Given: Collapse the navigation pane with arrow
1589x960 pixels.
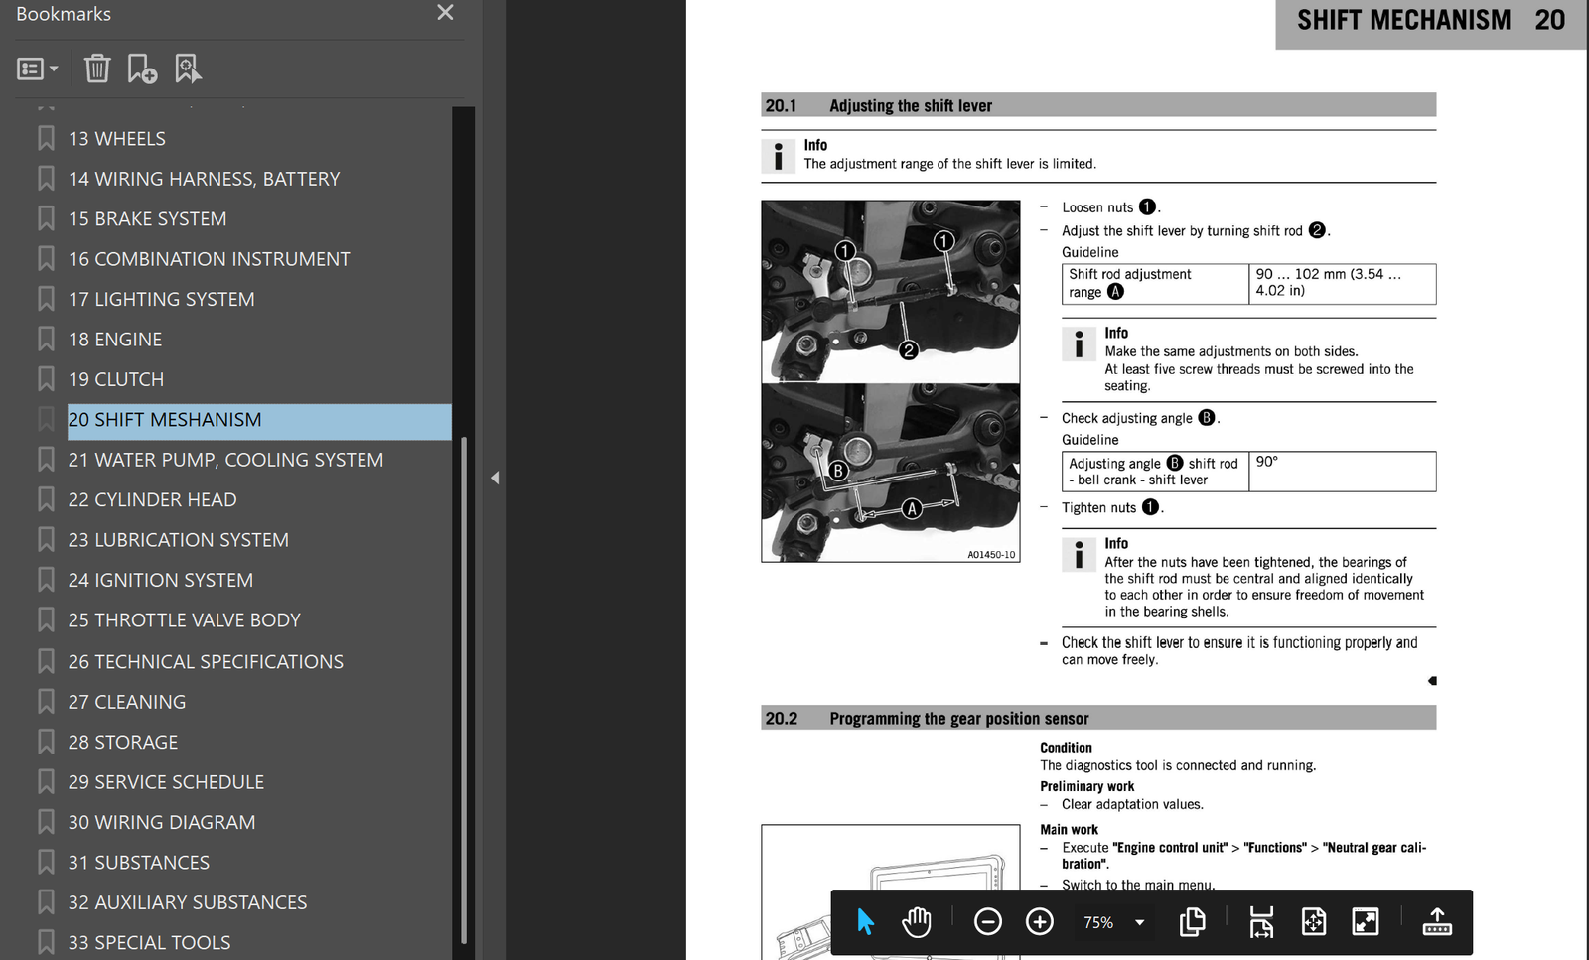Looking at the screenshot, I should [x=495, y=478].
